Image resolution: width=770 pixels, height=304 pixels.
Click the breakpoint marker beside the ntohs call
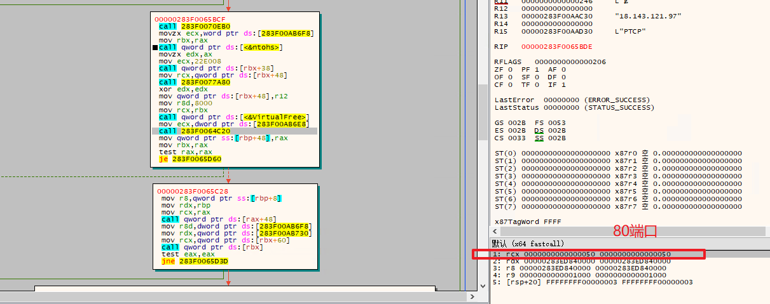coord(155,48)
